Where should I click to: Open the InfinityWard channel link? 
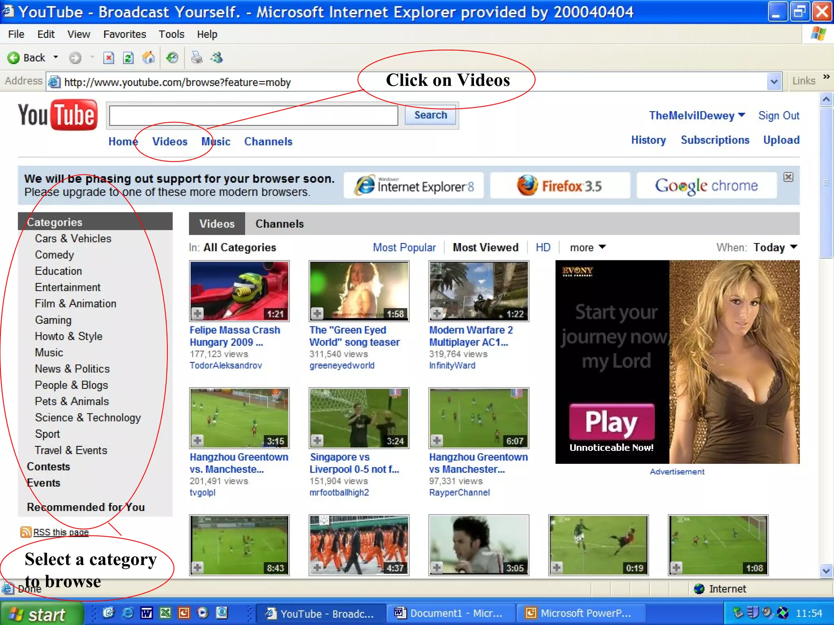click(x=452, y=365)
